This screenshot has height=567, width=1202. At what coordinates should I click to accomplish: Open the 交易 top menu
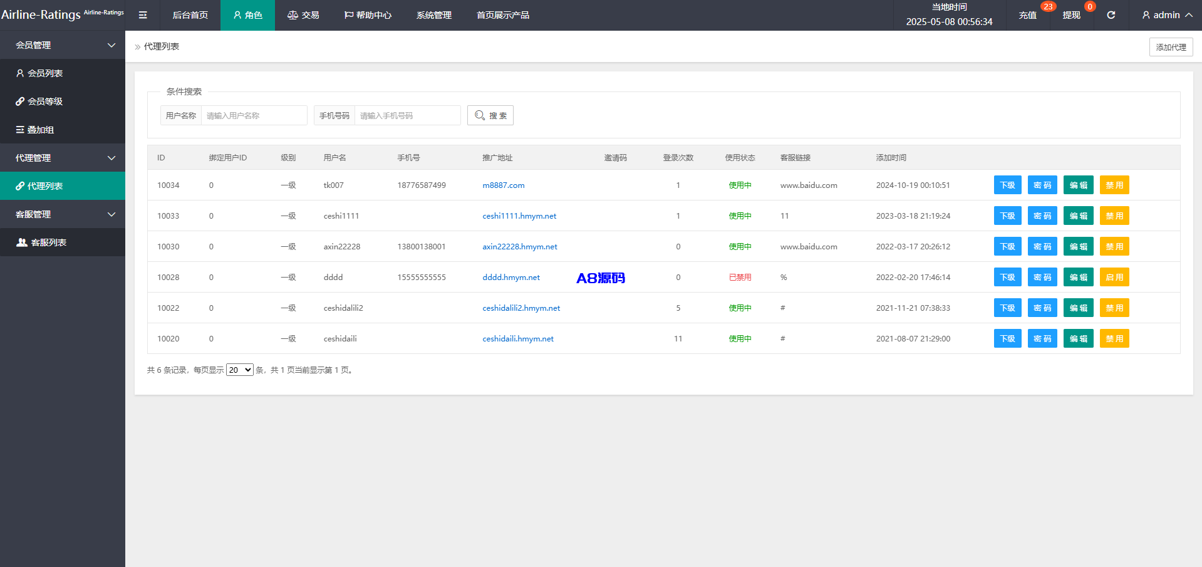pyautogui.click(x=303, y=15)
